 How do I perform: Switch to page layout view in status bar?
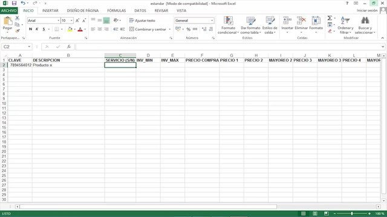[x=315, y=213]
